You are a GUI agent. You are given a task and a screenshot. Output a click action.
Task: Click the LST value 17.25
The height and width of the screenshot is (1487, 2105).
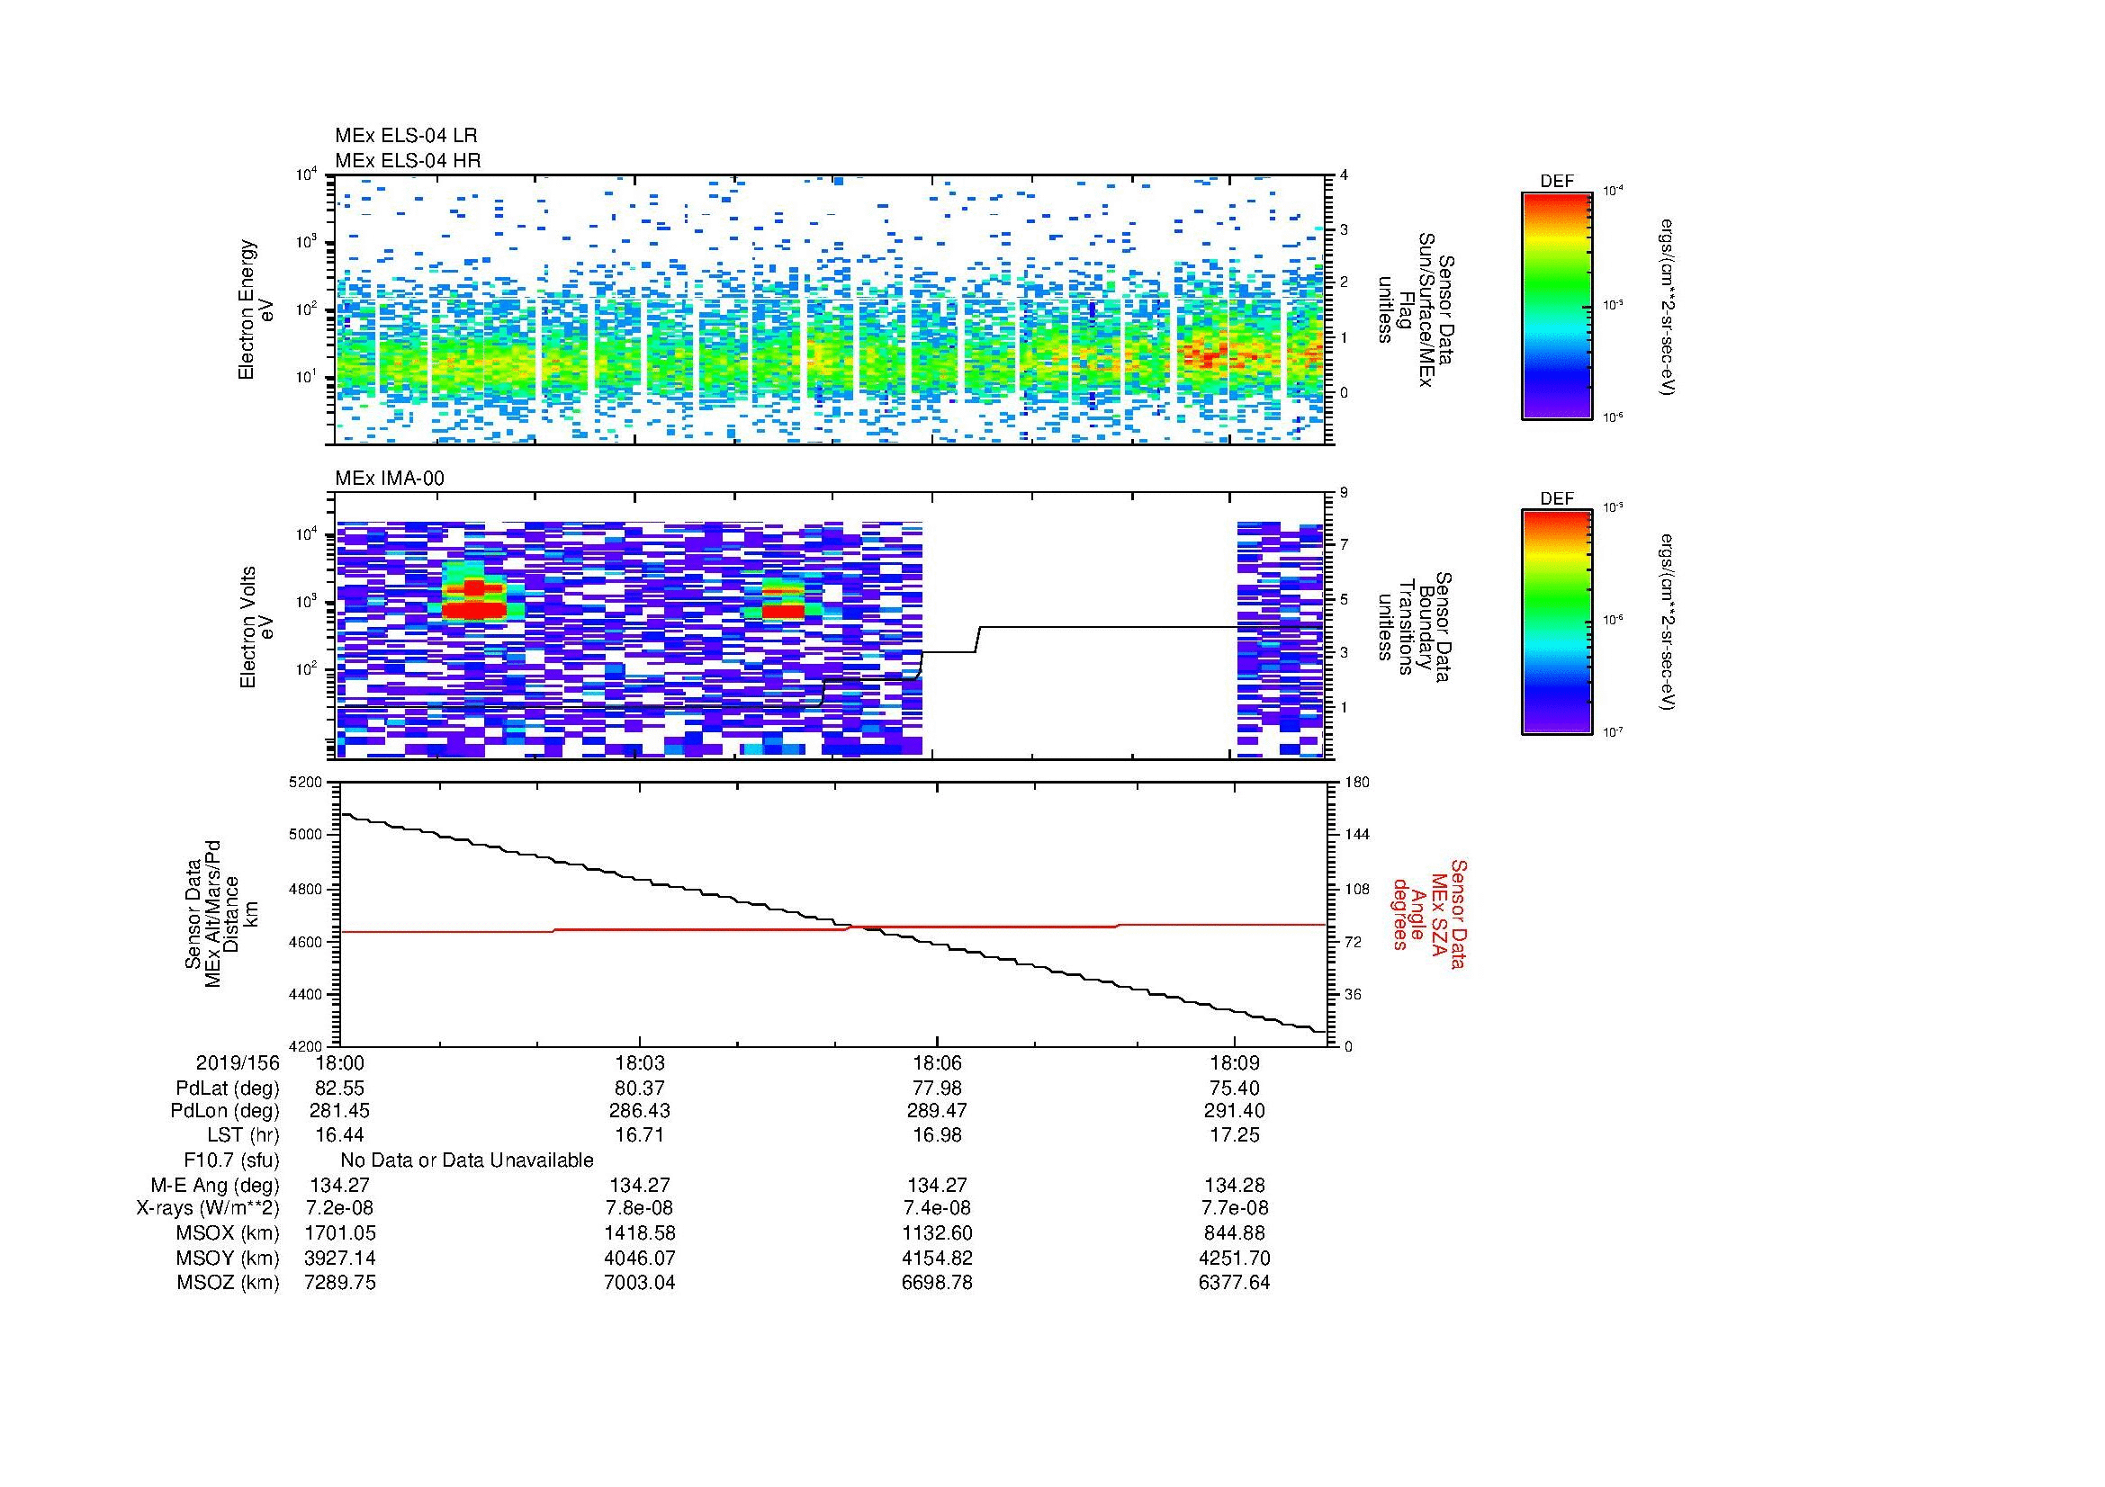(x=1235, y=1135)
